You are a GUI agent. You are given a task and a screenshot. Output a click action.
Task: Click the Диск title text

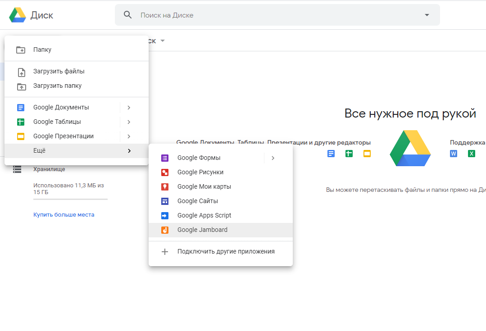tap(42, 15)
